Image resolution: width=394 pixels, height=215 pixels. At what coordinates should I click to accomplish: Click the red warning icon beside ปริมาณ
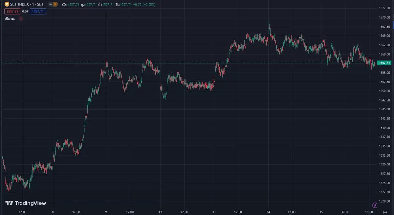21,19
